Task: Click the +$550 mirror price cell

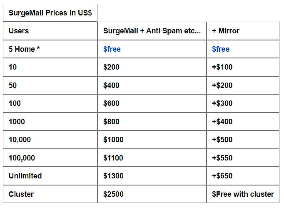Action: [x=222, y=158]
